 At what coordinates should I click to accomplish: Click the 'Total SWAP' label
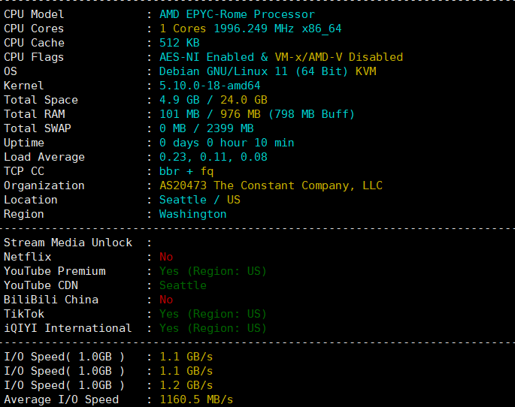[x=38, y=128]
